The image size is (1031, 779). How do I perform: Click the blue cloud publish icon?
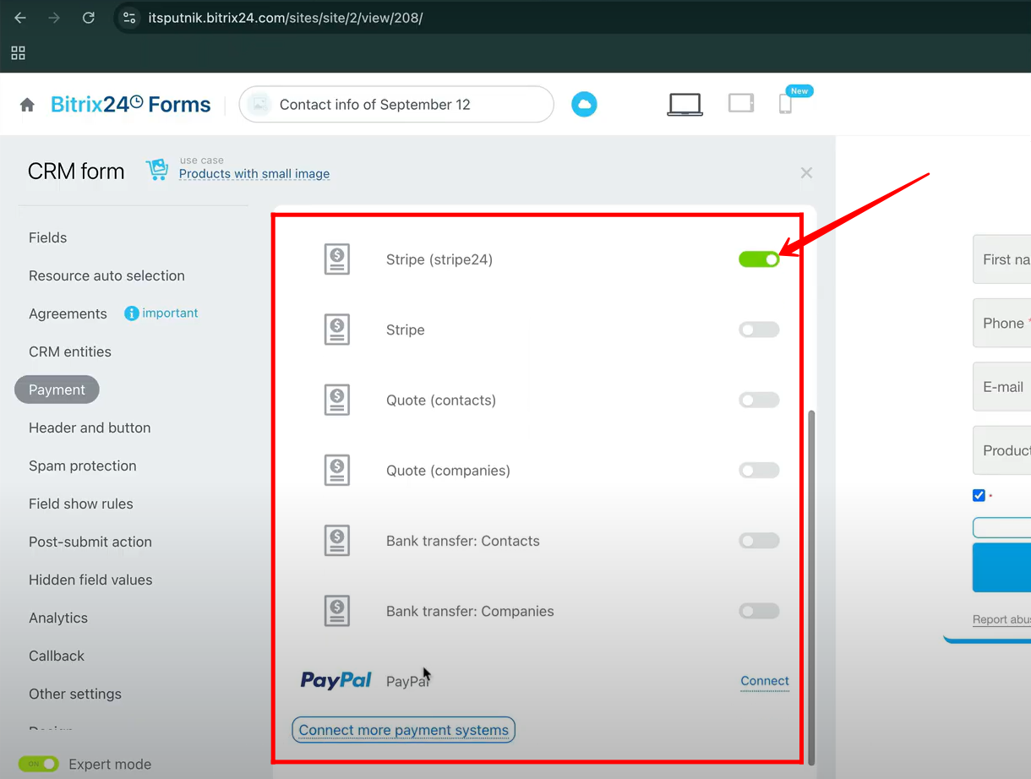584,104
